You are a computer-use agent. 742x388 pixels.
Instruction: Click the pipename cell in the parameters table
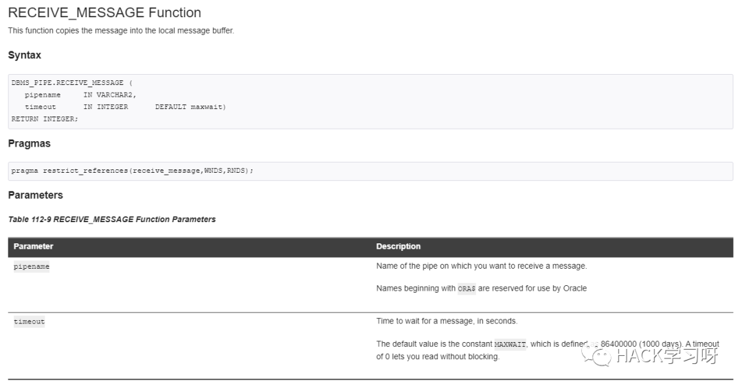32,267
